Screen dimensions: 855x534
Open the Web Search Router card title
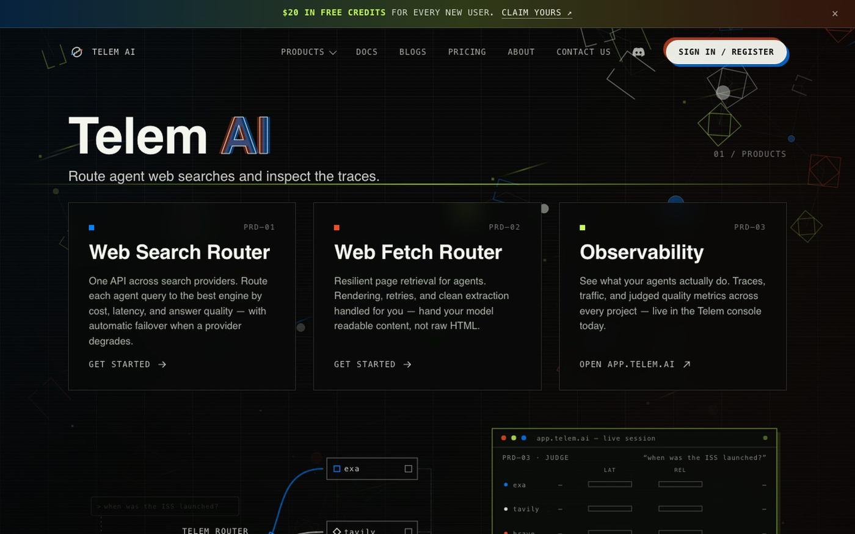pos(180,252)
